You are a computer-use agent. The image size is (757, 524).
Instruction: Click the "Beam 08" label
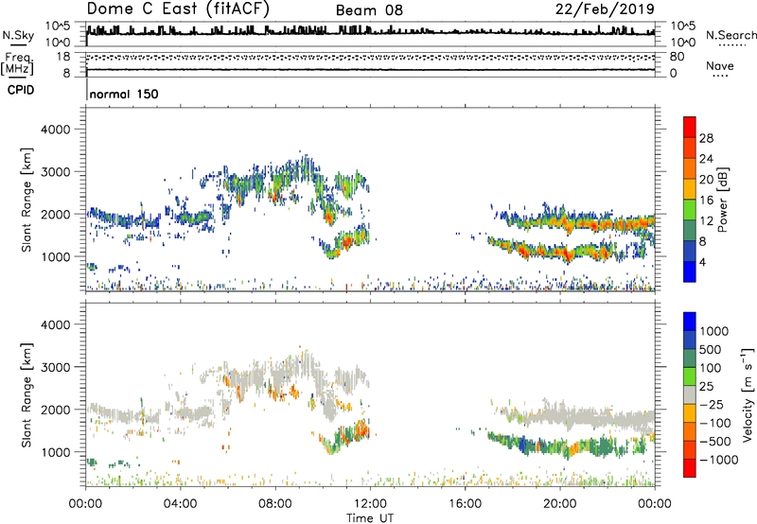click(x=369, y=10)
